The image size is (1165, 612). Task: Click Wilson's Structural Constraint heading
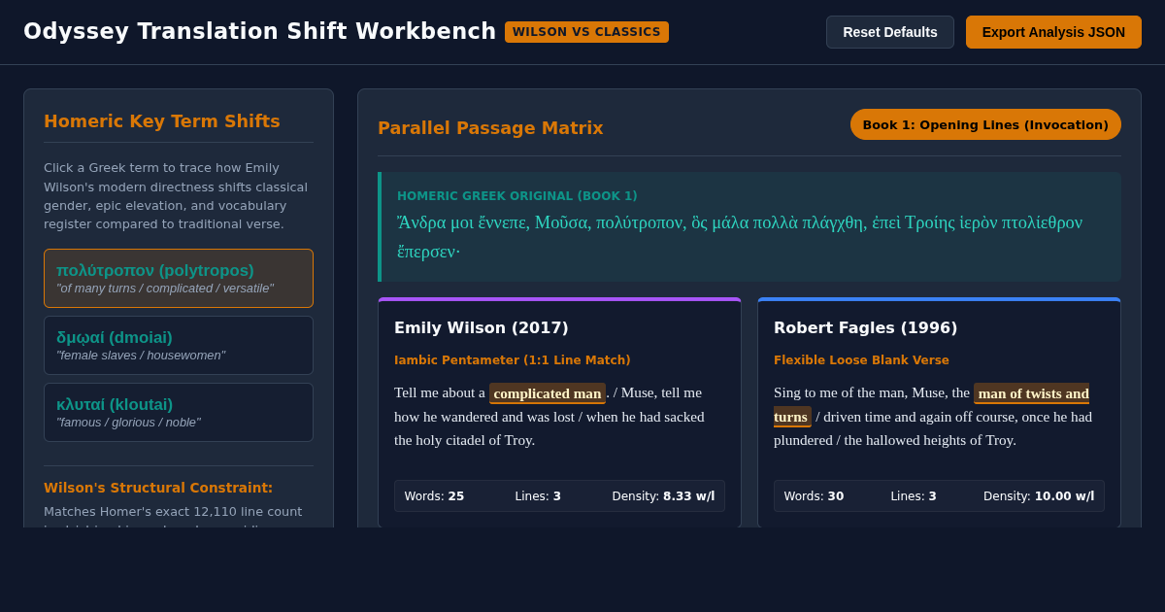158,488
